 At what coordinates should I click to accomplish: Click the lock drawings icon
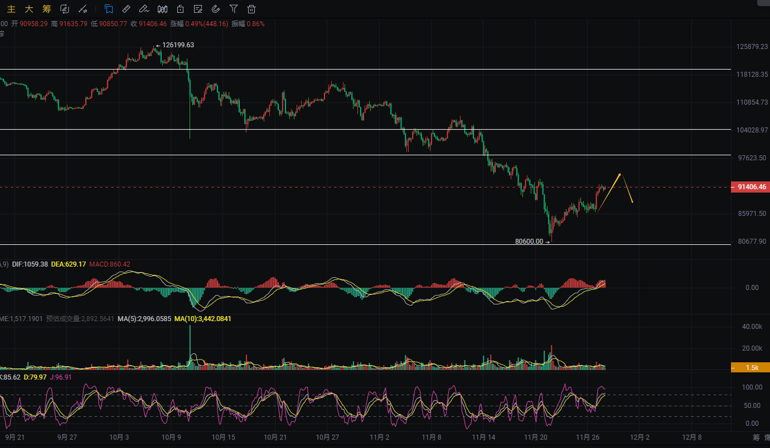(180, 9)
